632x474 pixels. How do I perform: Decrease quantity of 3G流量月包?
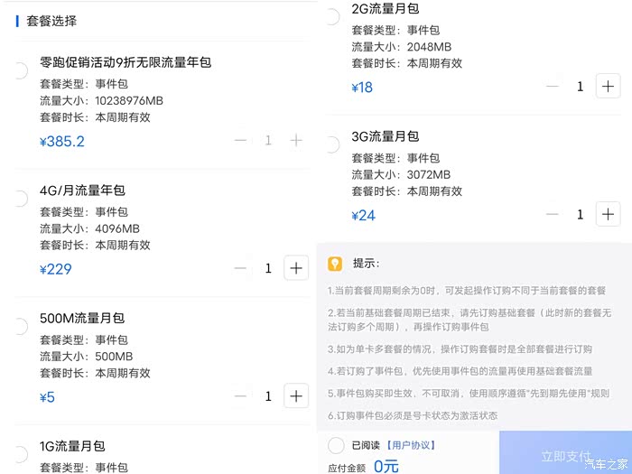pos(553,215)
